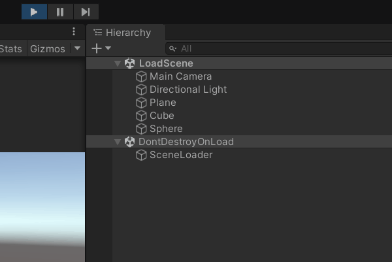This screenshot has width=392, height=262.
Task: Click the Cube object's cube icon
Action: (x=141, y=116)
